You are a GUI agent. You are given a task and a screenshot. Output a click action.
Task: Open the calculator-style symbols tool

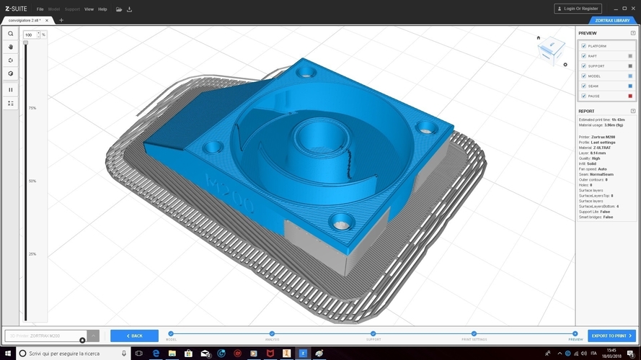click(x=11, y=104)
